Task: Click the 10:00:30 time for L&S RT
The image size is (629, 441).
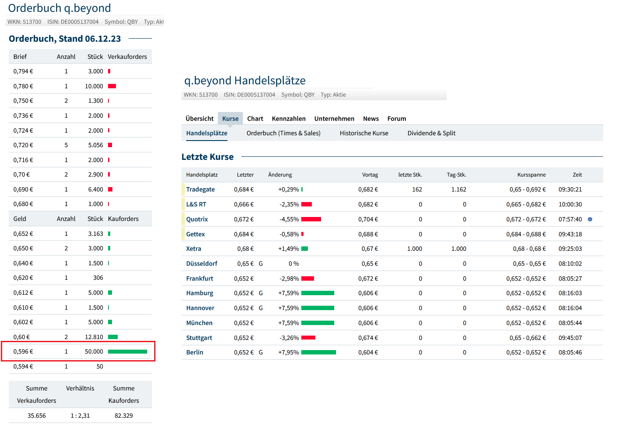Action: click(570, 204)
